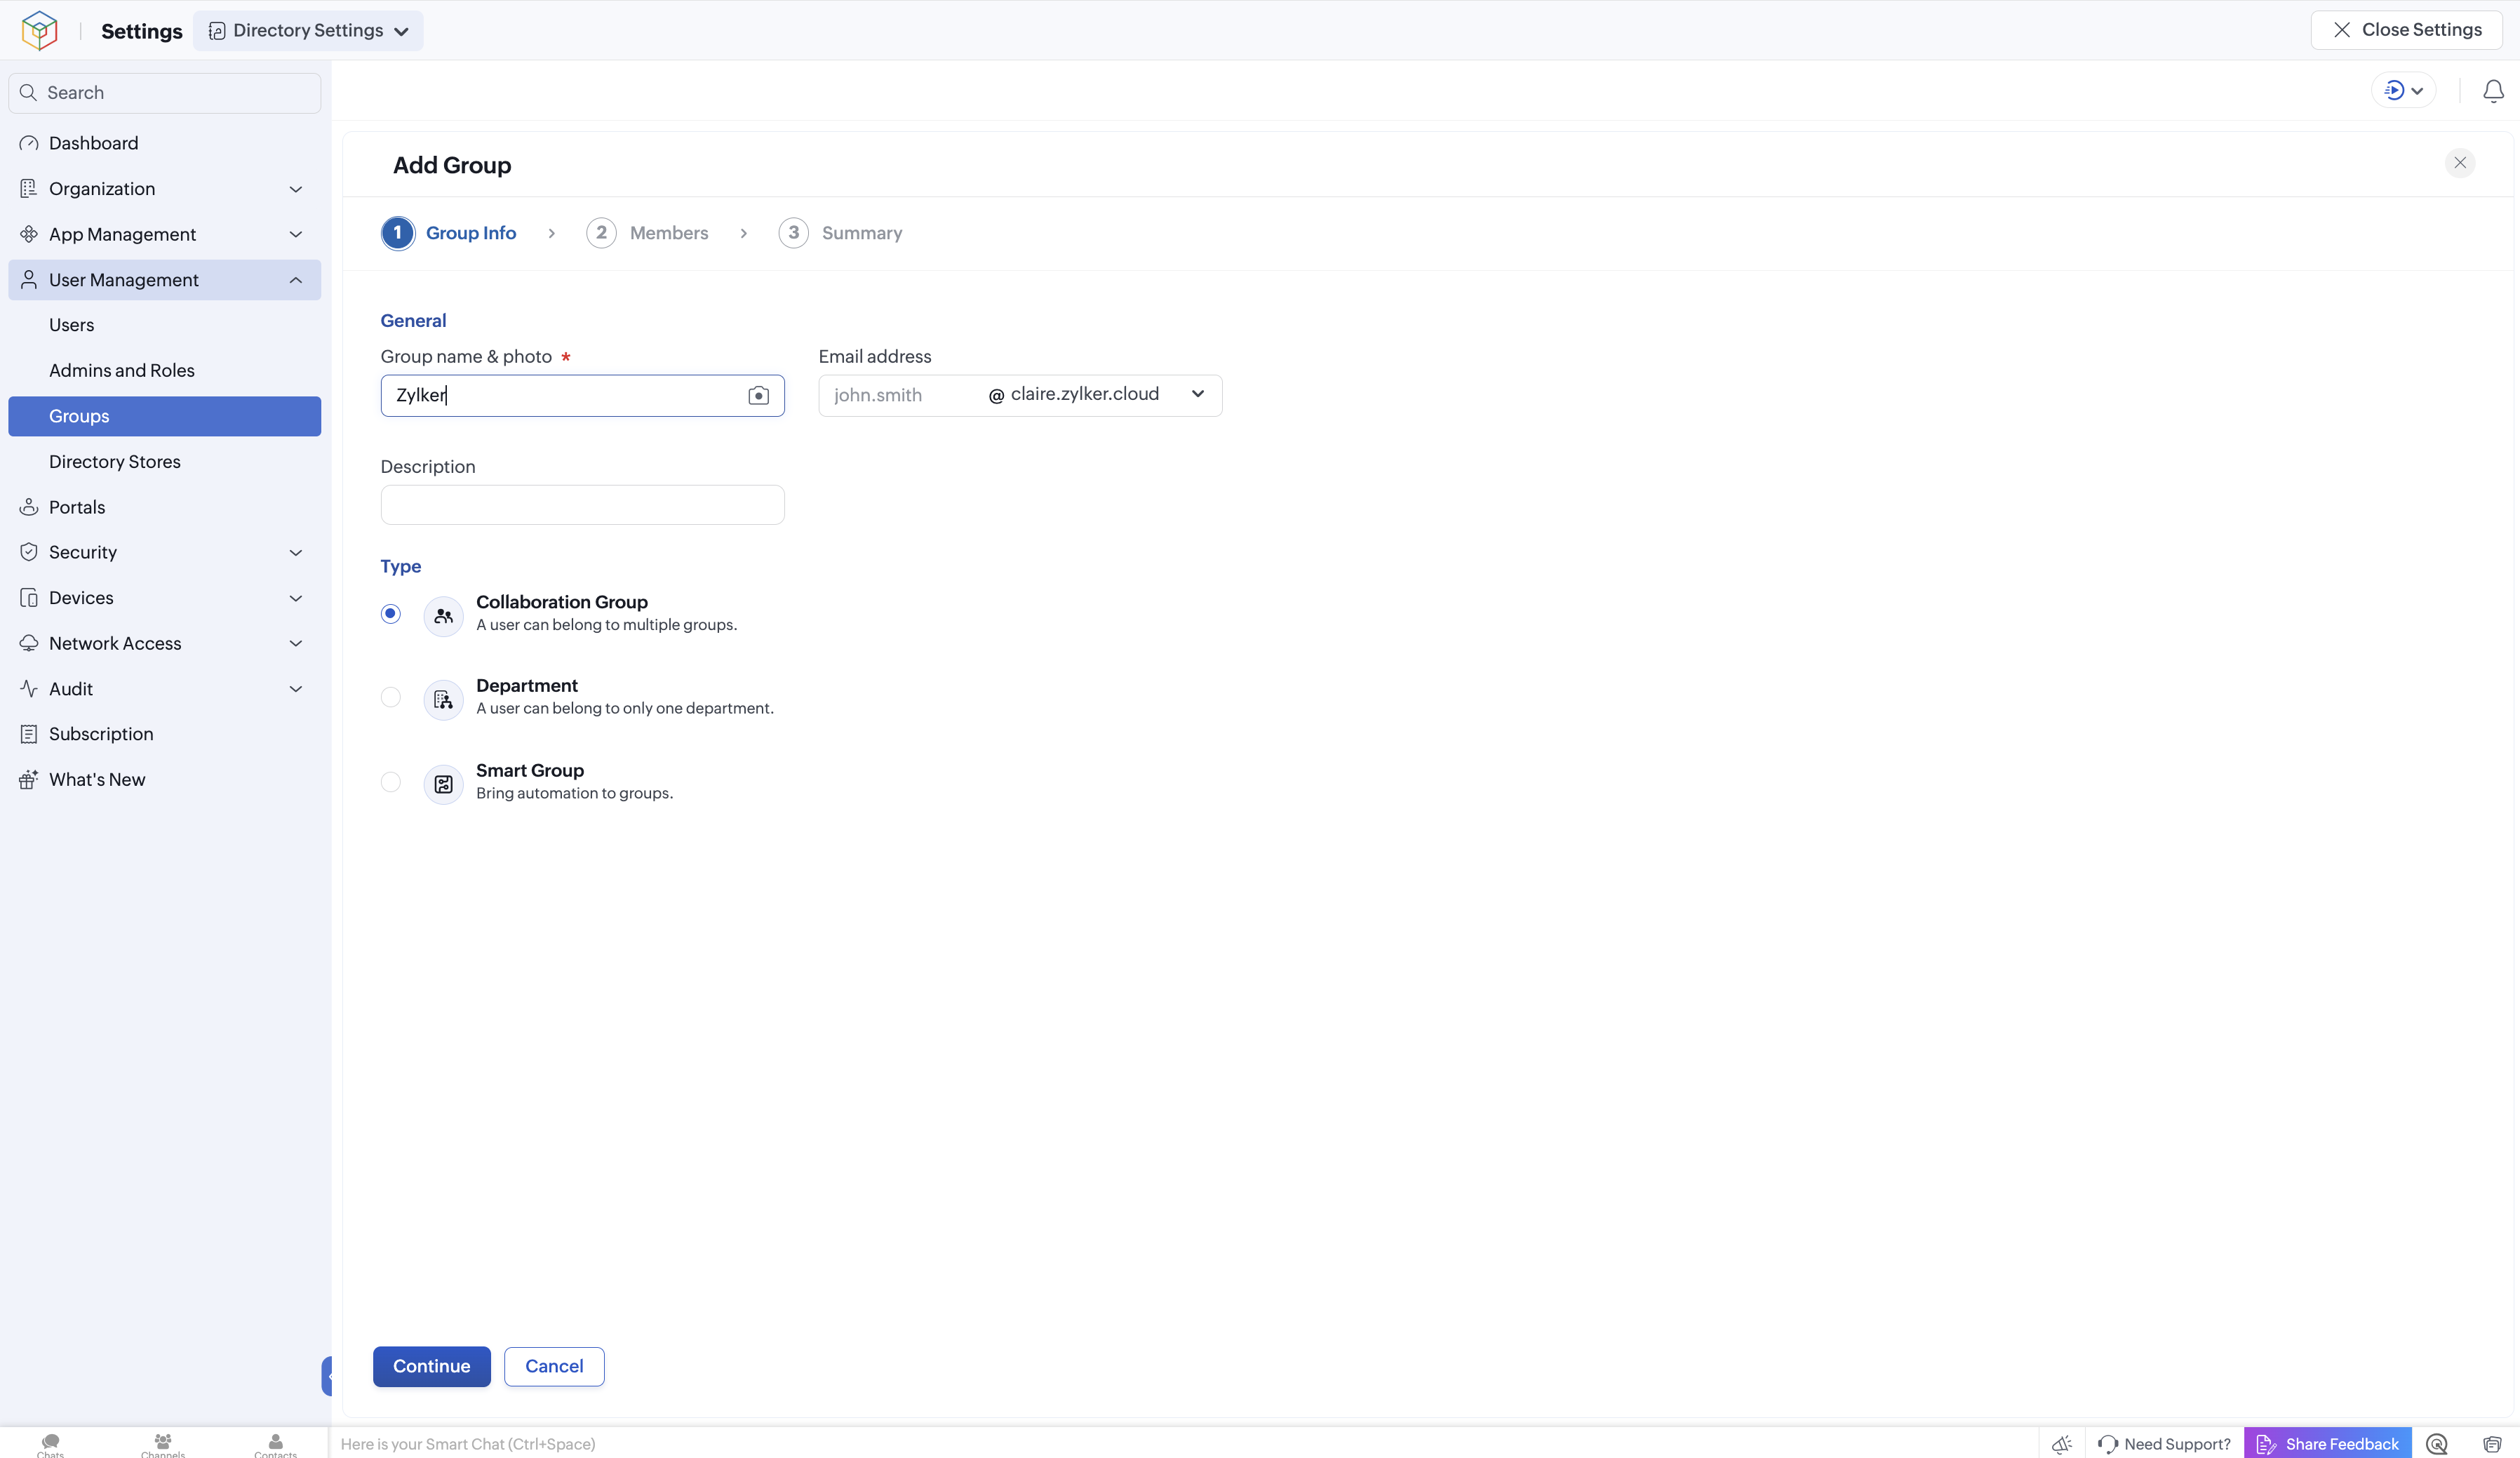Click the Need Support? link
Viewport: 2520px width, 1458px height.
tap(2177, 1444)
